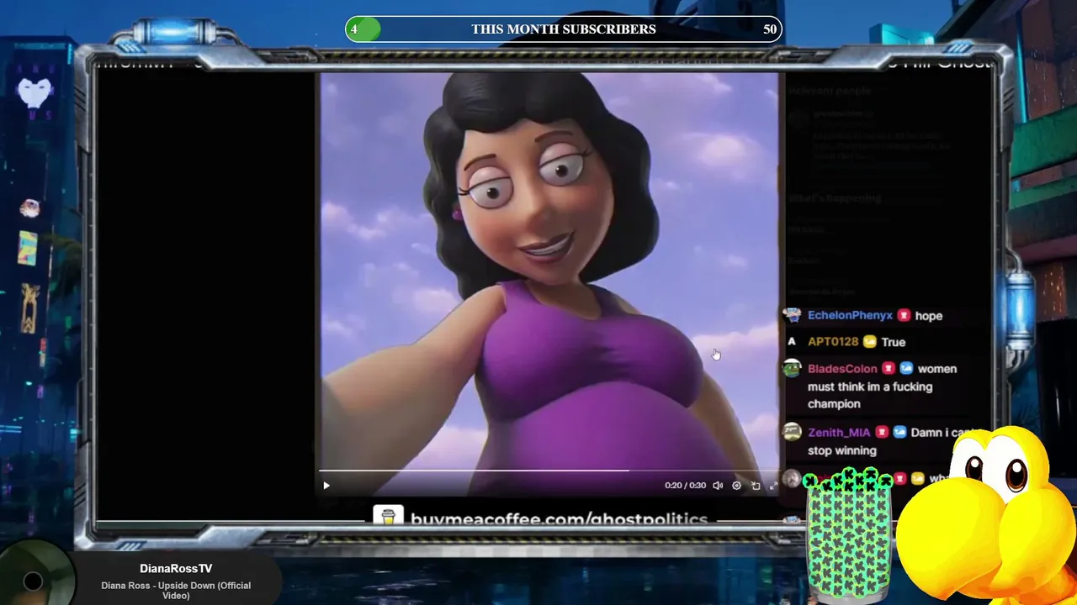Open BladesColon's username in chat
Image resolution: width=1077 pixels, height=605 pixels.
842,369
